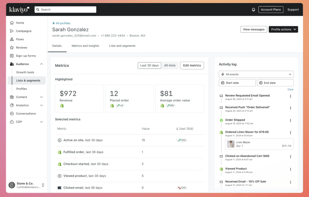Open the All events filter dropdown
Image resolution: width=309 pixels, height=197 pixels.
point(256,74)
